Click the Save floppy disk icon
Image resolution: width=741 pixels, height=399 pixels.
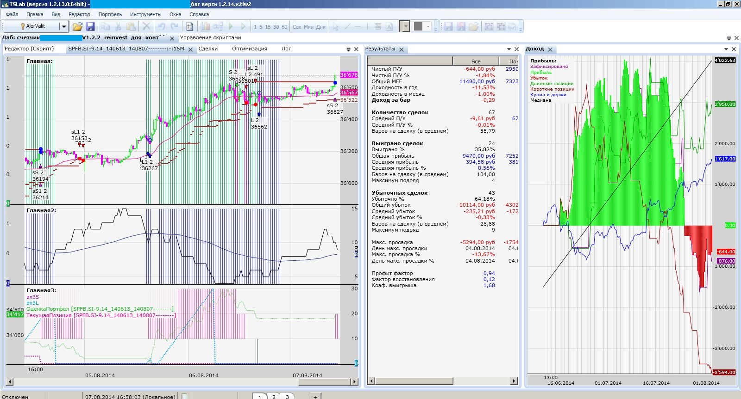click(90, 27)
